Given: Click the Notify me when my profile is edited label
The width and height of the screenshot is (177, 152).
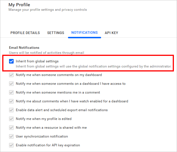Looking at the screenshot, I should coord(44,119).
